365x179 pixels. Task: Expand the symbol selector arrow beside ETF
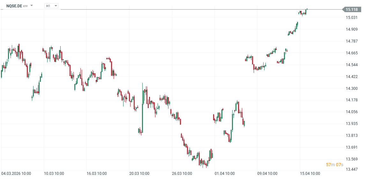coord(32,6)
